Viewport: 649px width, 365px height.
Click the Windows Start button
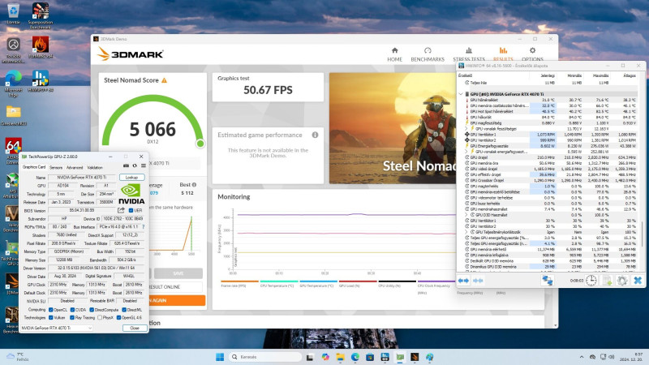[220, 357]
